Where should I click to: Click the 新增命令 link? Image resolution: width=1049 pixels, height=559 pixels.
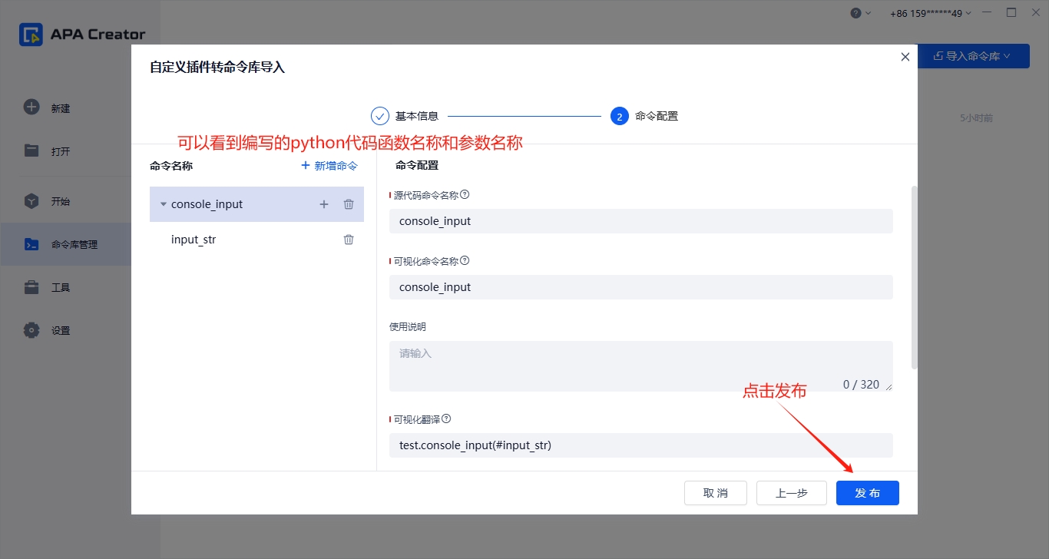(329, 165)
